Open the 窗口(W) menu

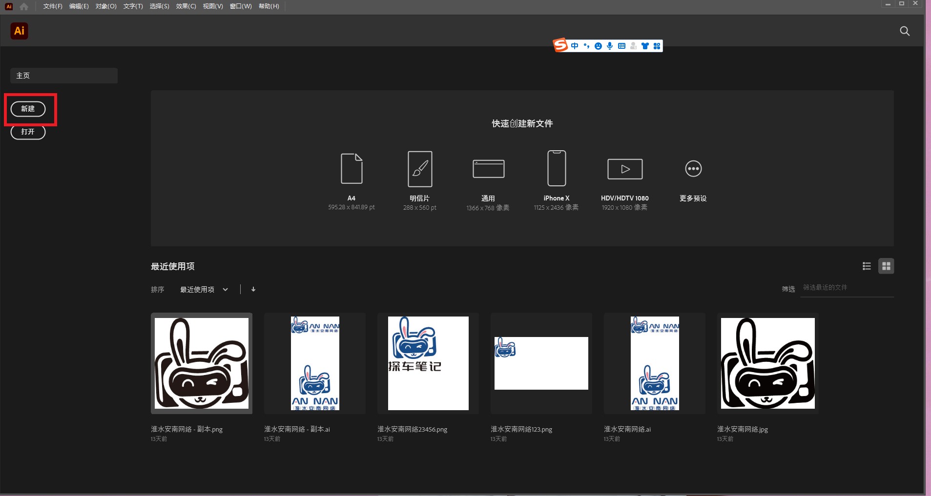click(241, 6)
